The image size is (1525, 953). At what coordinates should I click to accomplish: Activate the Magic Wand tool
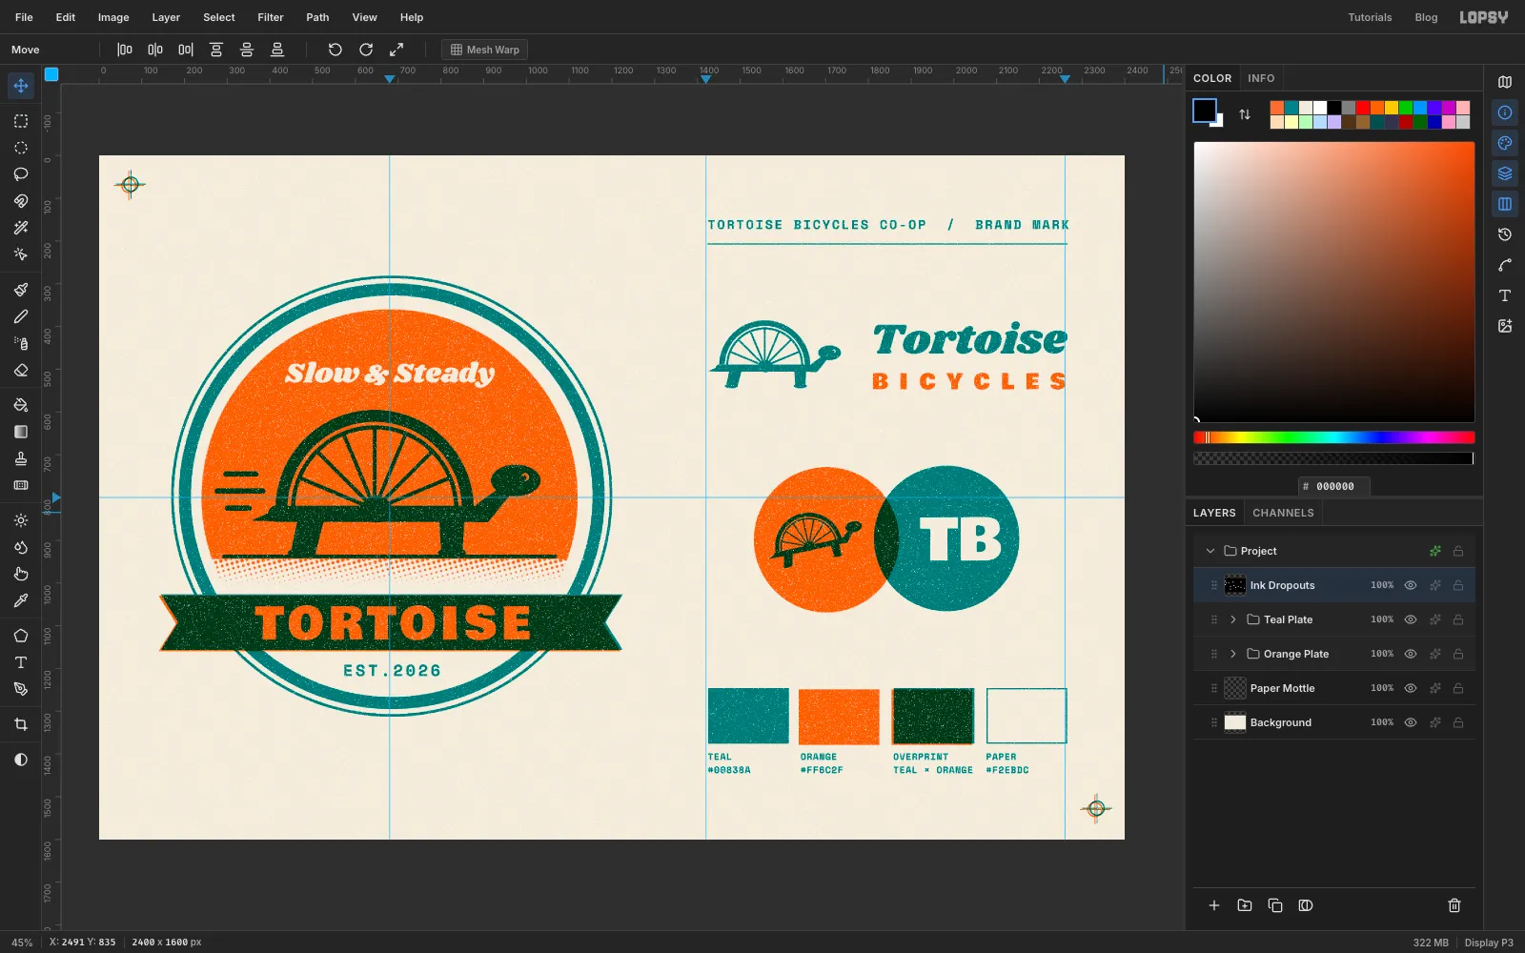[x=21, y=228]
